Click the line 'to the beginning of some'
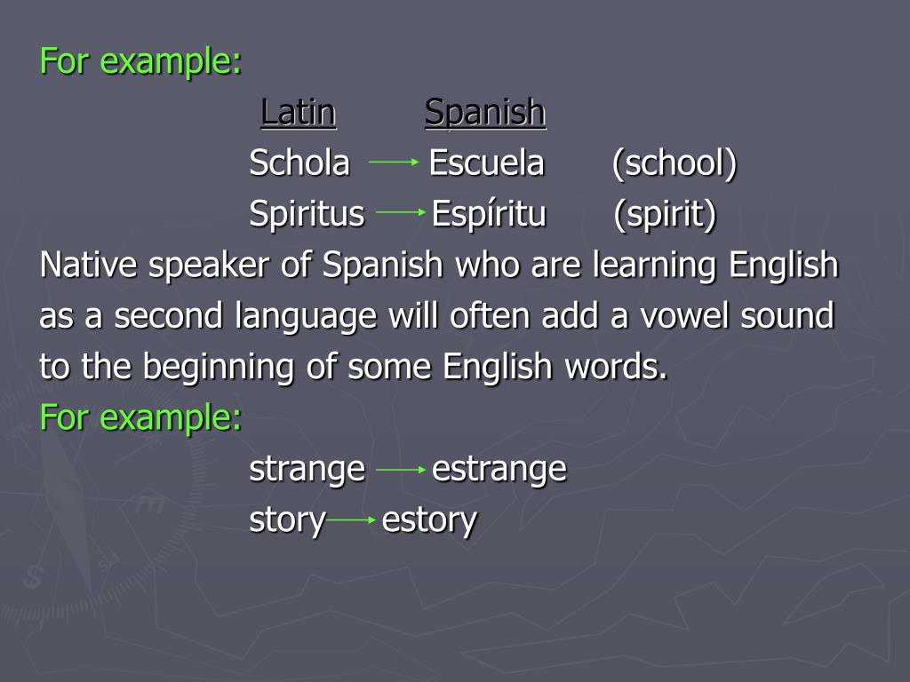 point(354,368)
